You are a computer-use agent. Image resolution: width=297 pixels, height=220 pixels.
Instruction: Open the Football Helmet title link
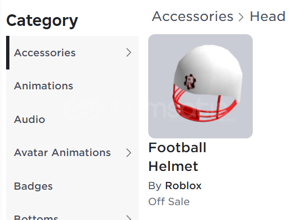coord(178,157)
